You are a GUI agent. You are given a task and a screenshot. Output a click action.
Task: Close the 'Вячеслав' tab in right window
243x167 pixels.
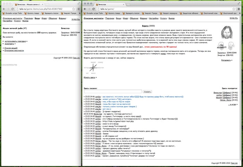pyautogui.click(x=124, y=5)
